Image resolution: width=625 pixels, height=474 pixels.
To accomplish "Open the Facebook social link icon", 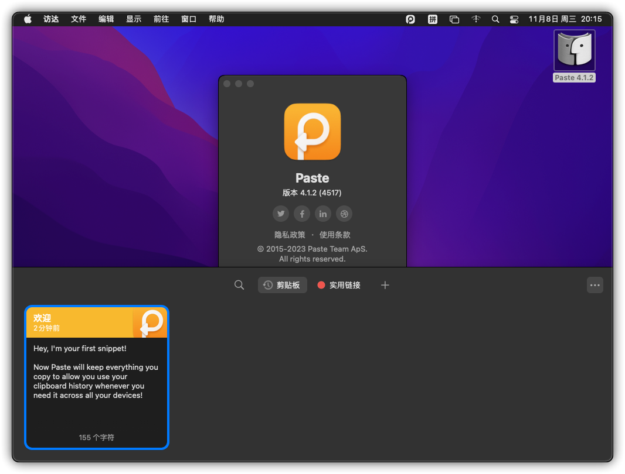I will (x=302, y=214).
